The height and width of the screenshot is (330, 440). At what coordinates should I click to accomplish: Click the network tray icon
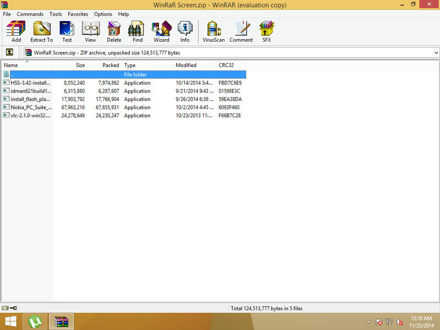pyautogui.click(x=389, y=322)
